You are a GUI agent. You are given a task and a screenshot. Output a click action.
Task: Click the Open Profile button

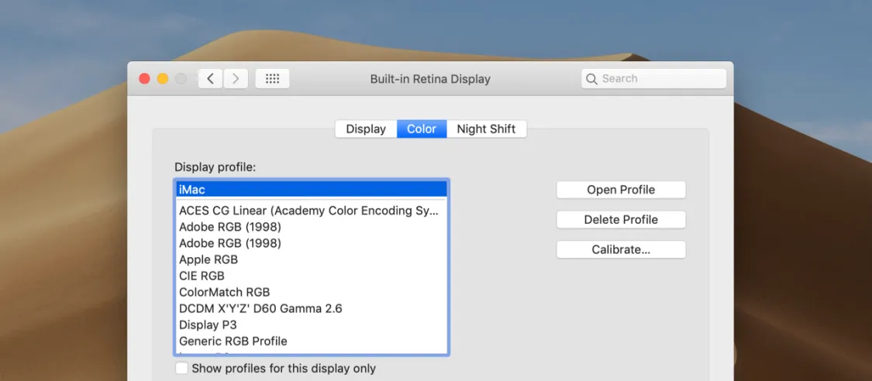[621, 190]
